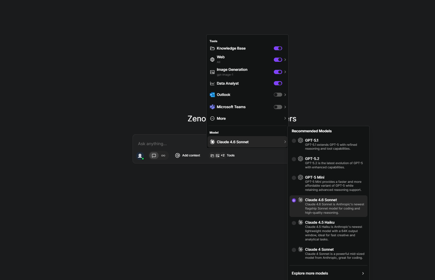Click the Outlook app icon

pyautogui.click(x=212, y=95)
